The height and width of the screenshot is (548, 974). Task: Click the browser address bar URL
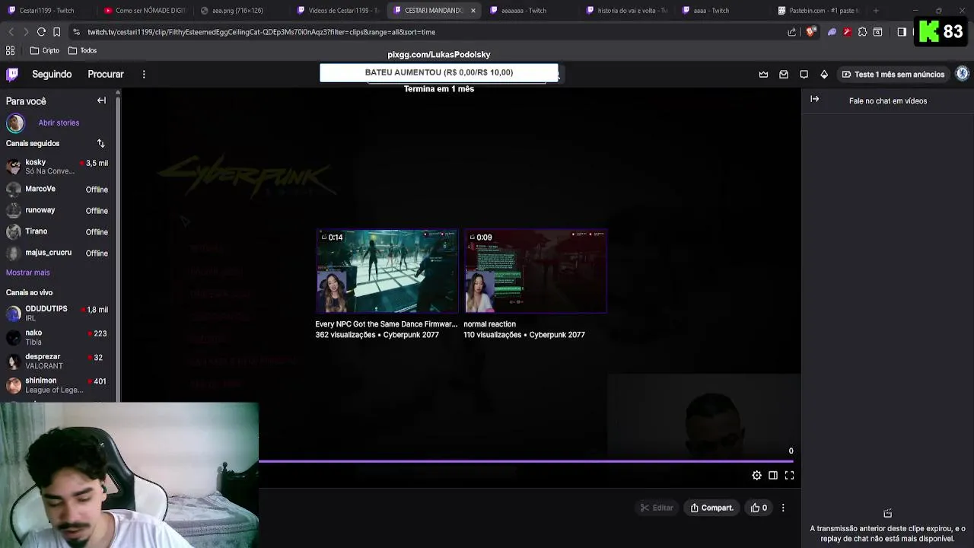click(x=261, y=32)
